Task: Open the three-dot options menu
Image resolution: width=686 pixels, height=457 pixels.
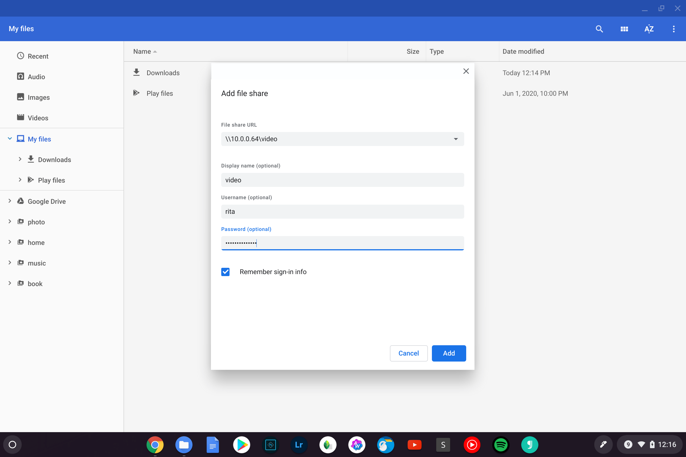Action: pyautogui.click(x=673, y=29)
